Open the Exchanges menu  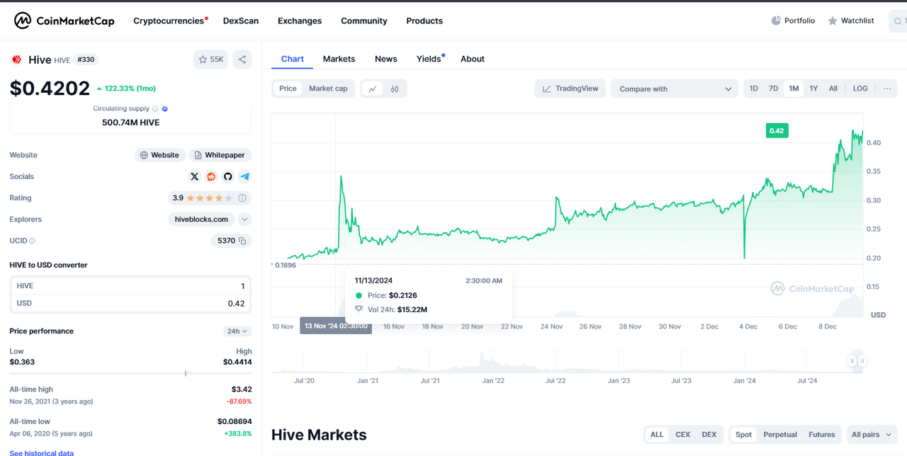(x=300, y=21)
